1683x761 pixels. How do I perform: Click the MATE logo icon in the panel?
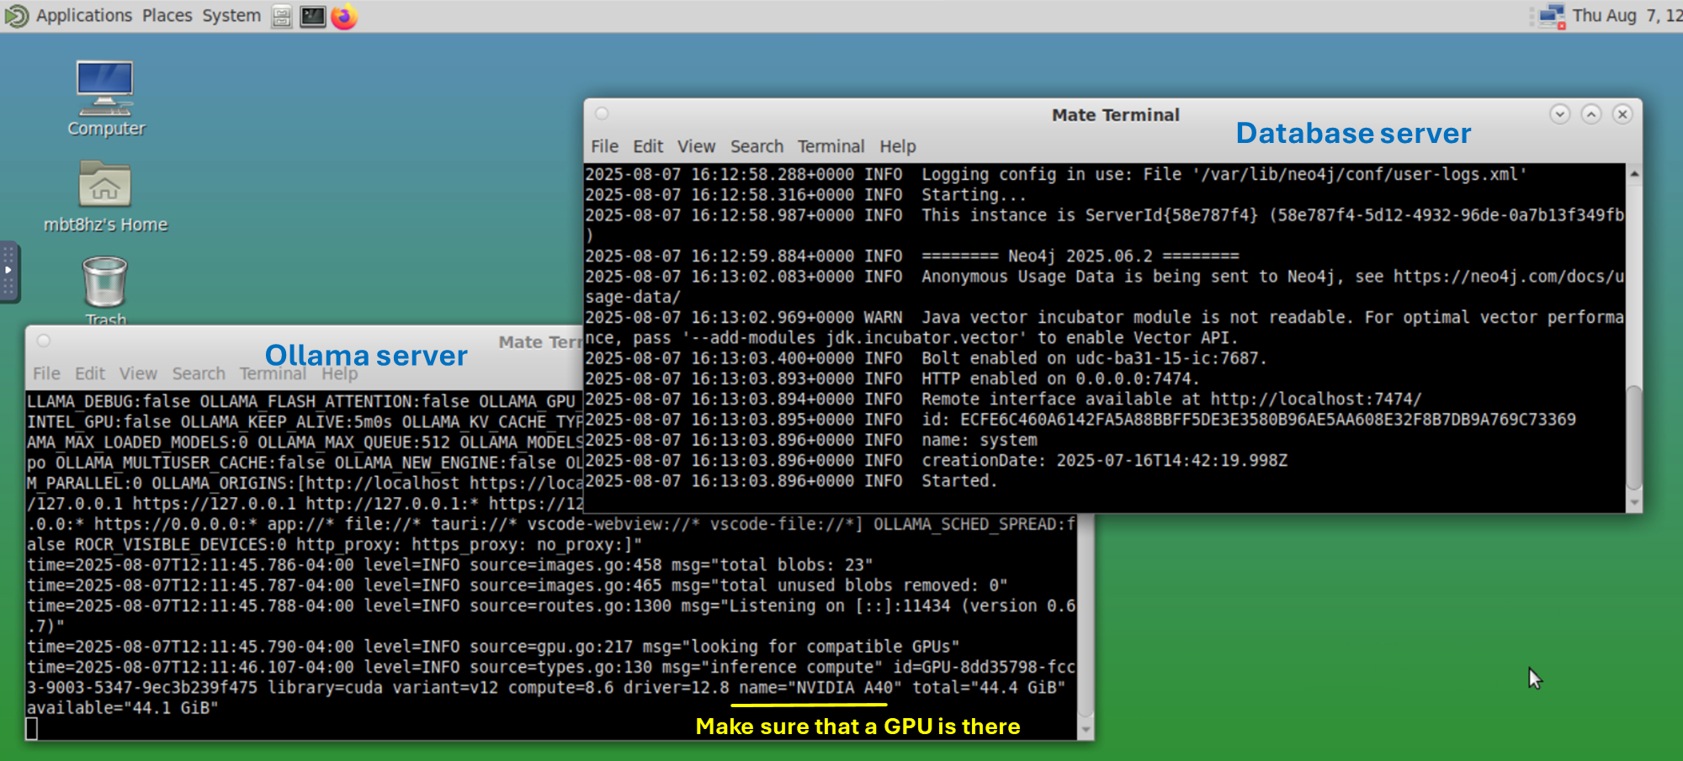(x=16, y=16)
